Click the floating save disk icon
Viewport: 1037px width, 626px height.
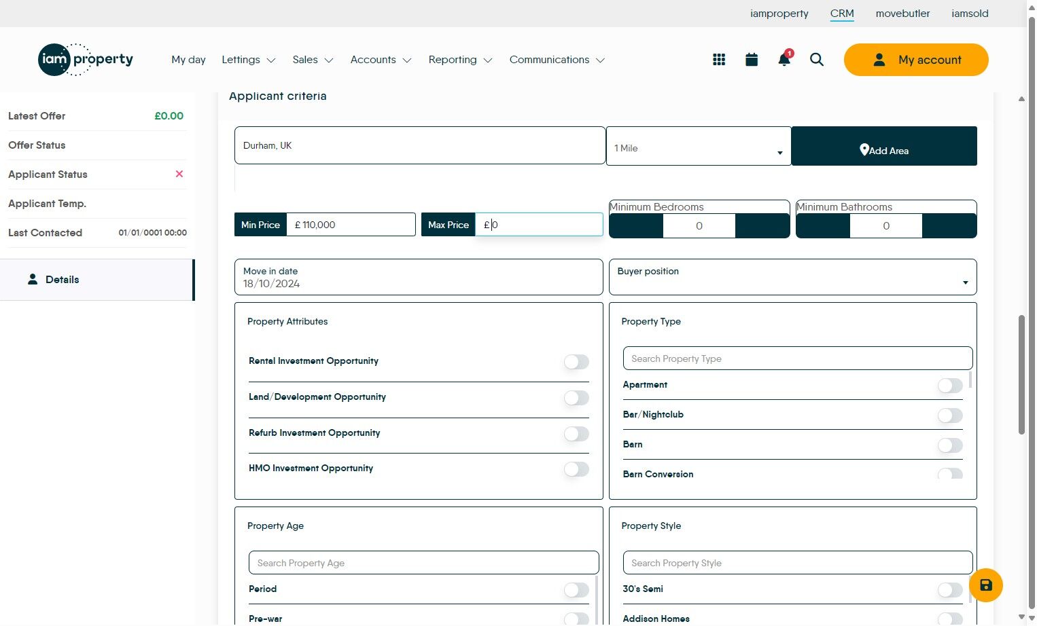pyautogui.click(x=986, y=585)
